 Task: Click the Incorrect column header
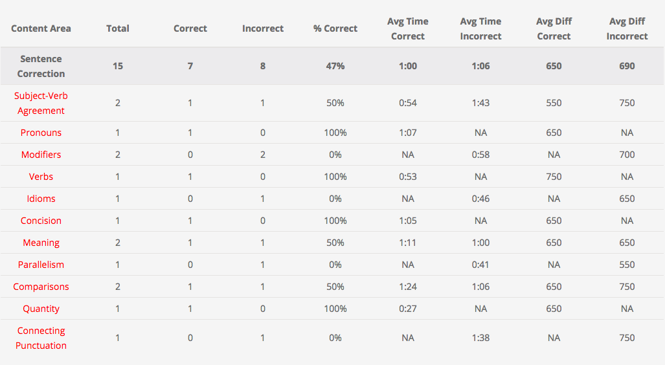(263, 28)
